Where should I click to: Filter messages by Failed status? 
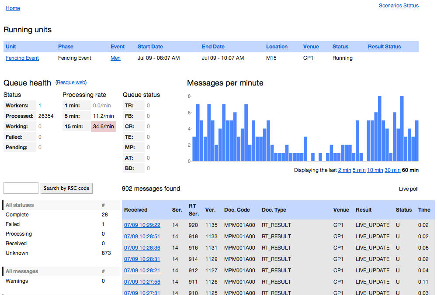coord(13,224)
